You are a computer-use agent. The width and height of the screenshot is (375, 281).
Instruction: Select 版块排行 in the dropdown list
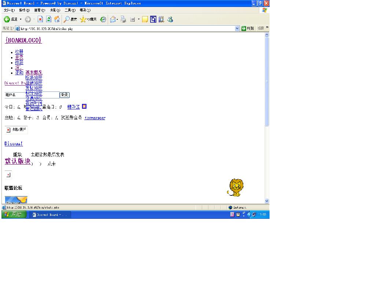pos(34,78)
